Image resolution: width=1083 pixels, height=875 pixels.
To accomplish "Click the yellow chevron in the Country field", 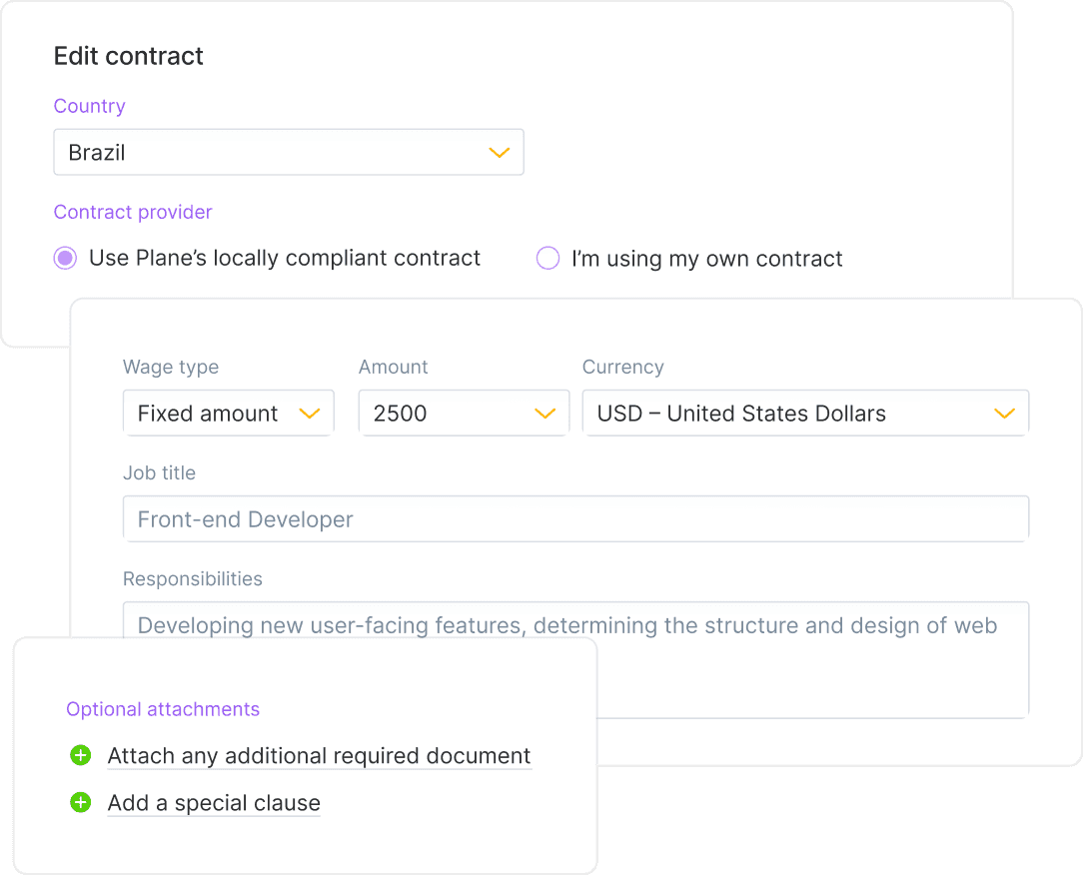I will (x=499, y=153).
